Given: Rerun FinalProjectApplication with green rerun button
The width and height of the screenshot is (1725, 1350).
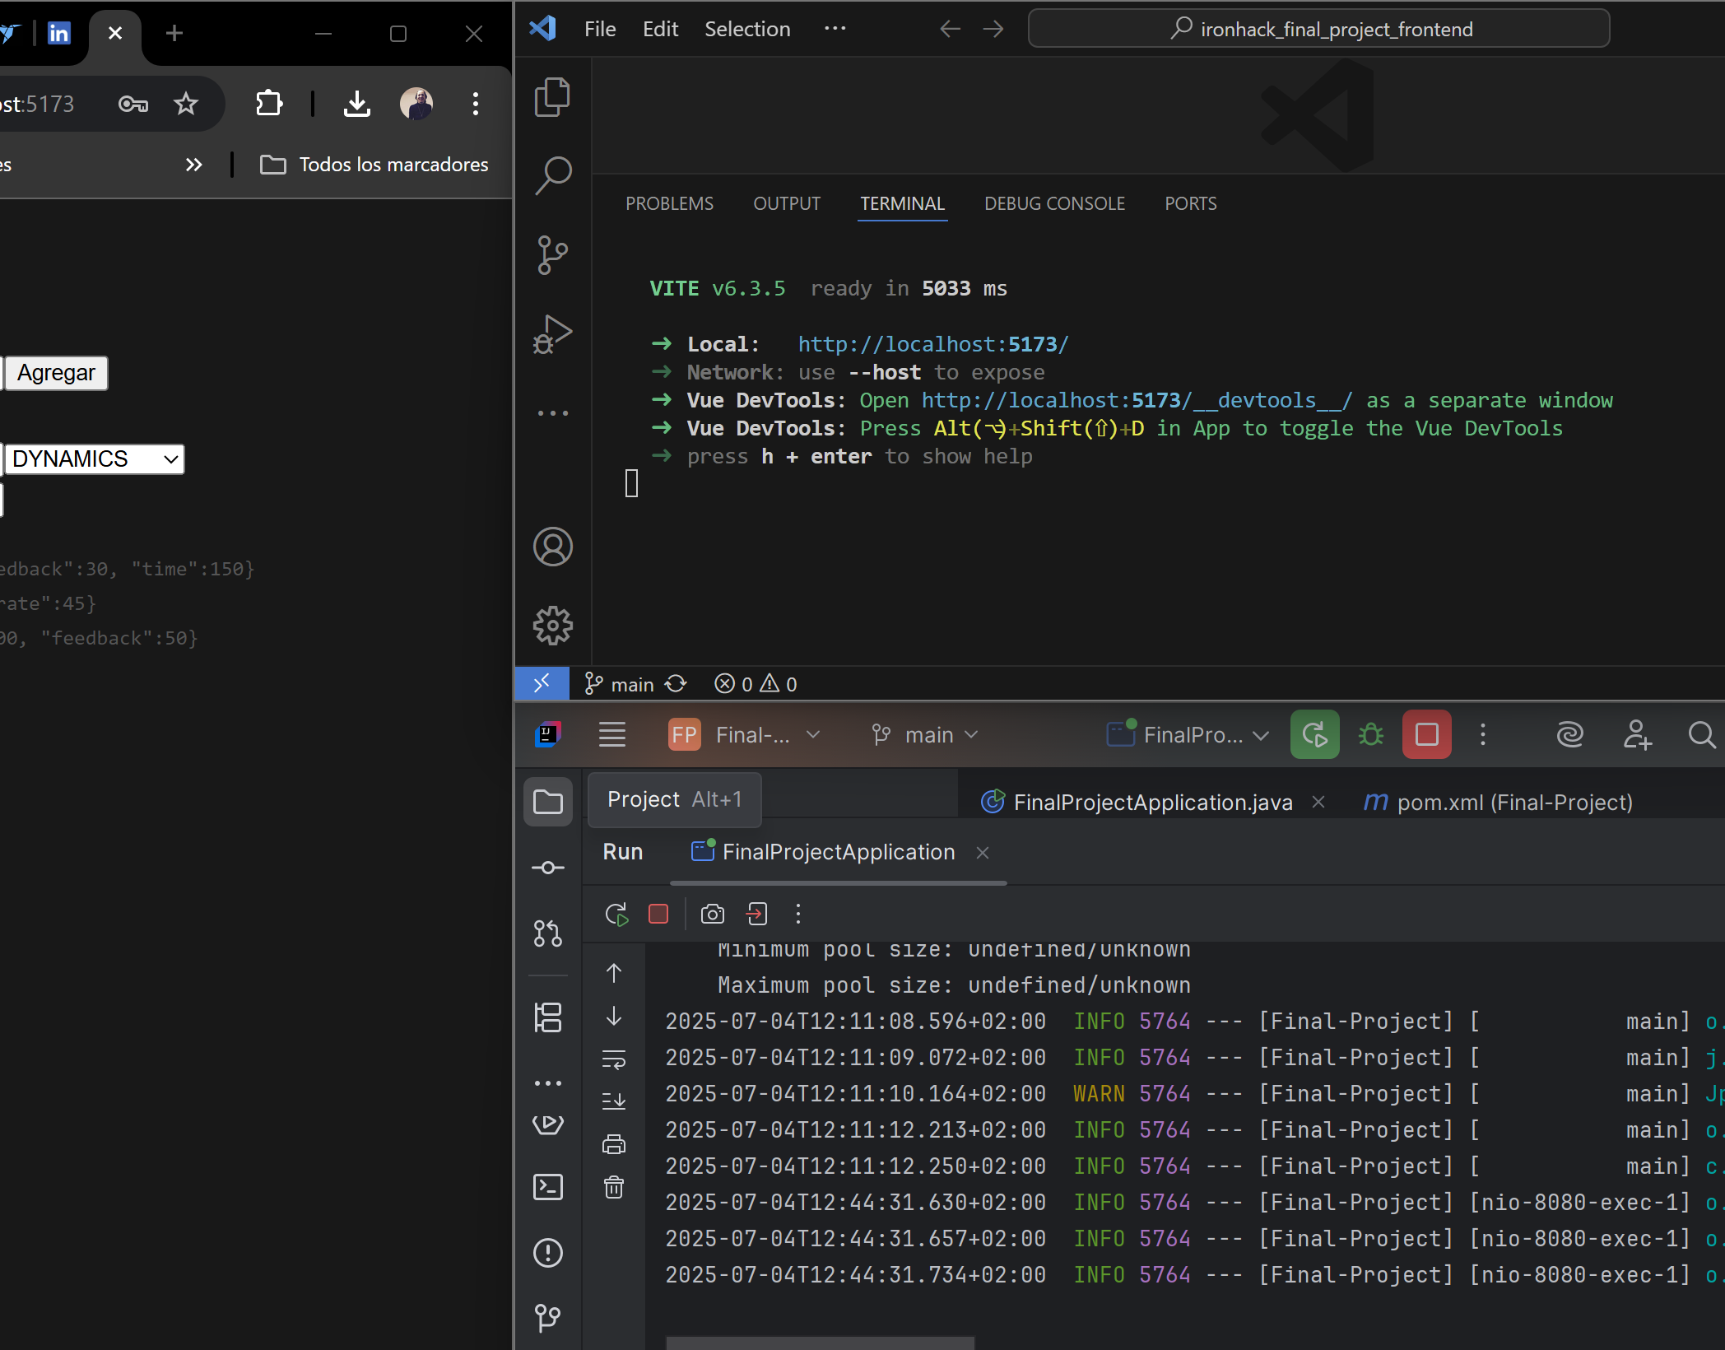Looking at the screenshot, I should tap(1314, 733).
